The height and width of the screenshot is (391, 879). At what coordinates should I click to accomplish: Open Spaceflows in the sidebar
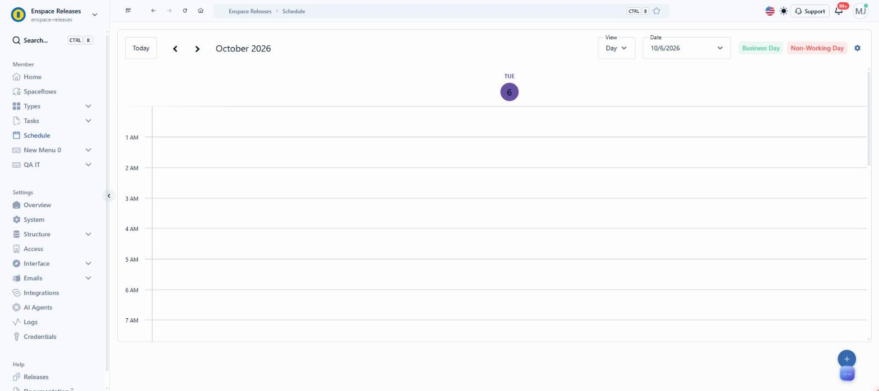click(40, 91)
